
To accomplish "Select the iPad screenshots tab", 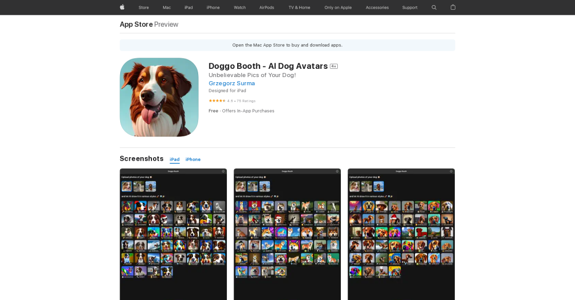I will (x=175, y=159).
